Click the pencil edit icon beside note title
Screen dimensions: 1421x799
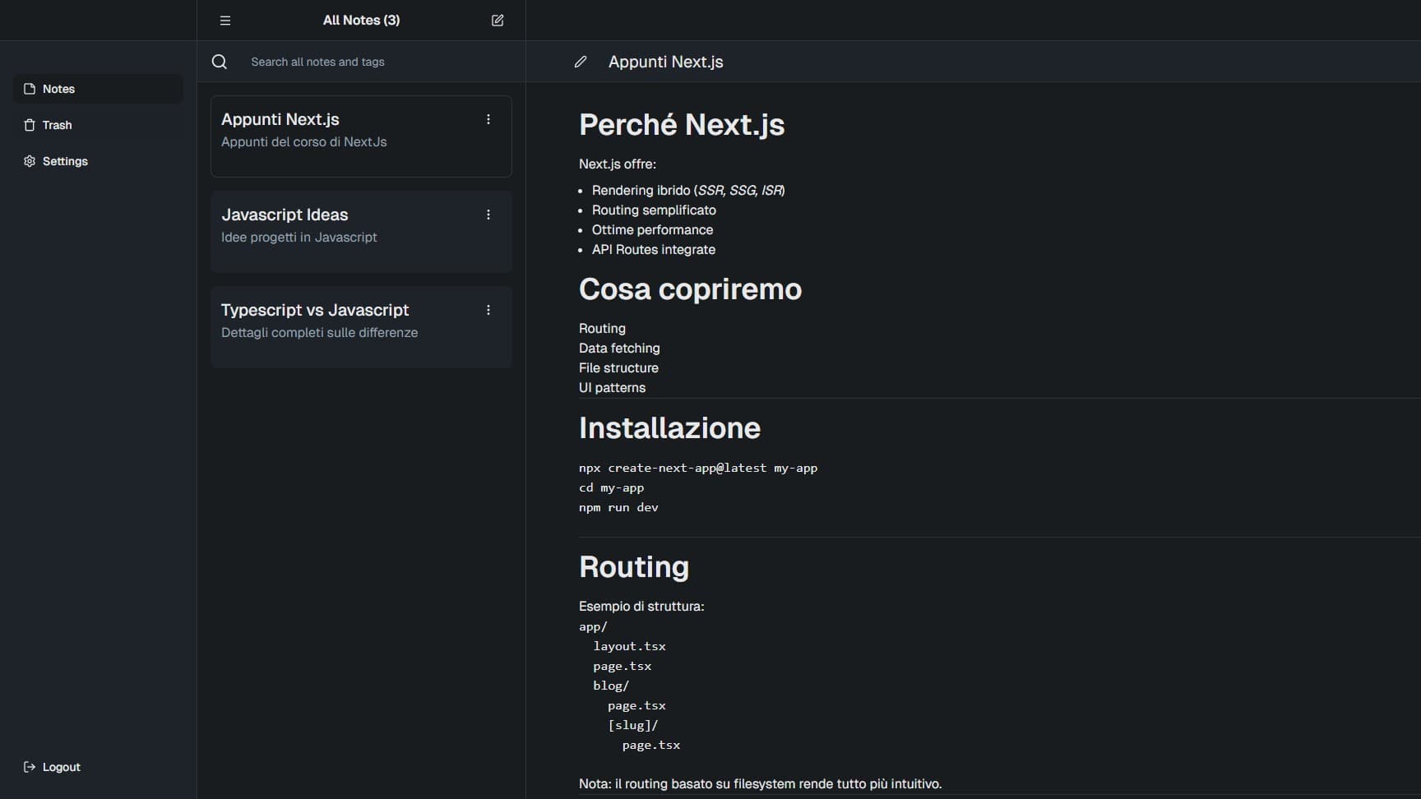click(581, 62)
